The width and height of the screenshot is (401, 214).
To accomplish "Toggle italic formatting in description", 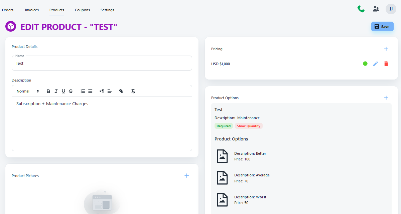I will (x=56, y=91).
